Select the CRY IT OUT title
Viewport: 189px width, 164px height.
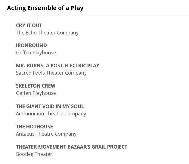coord(29,25)
